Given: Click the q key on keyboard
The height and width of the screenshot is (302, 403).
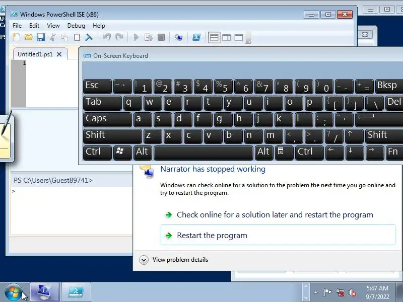Looking at the screenshot, I should (x=132, y=103).
